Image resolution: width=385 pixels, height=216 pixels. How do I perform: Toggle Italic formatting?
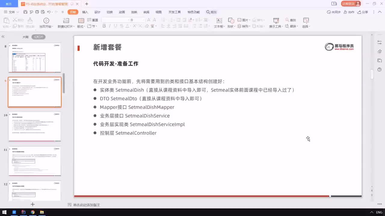[110, 26]
